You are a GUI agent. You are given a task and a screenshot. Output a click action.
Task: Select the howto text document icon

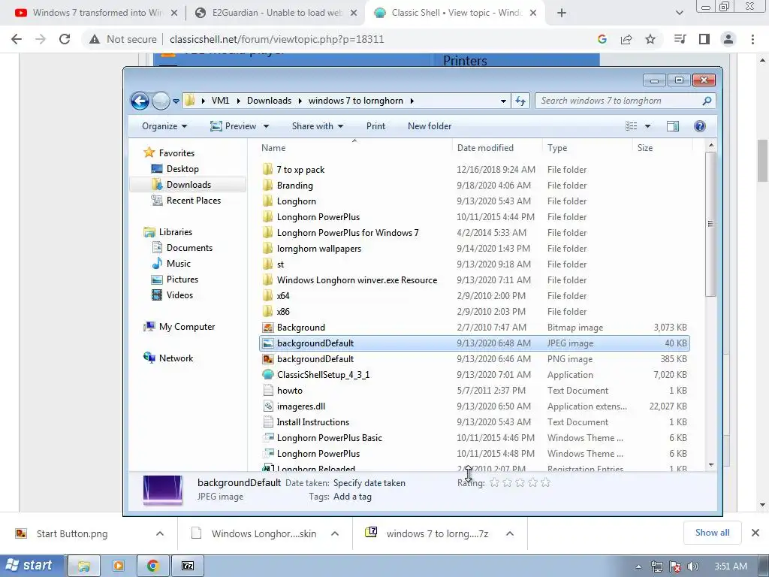(x=268, y=391)
